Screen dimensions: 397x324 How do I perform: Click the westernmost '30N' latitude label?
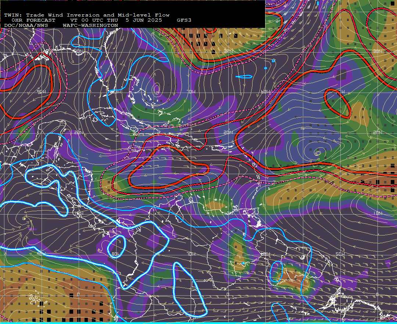79,51
